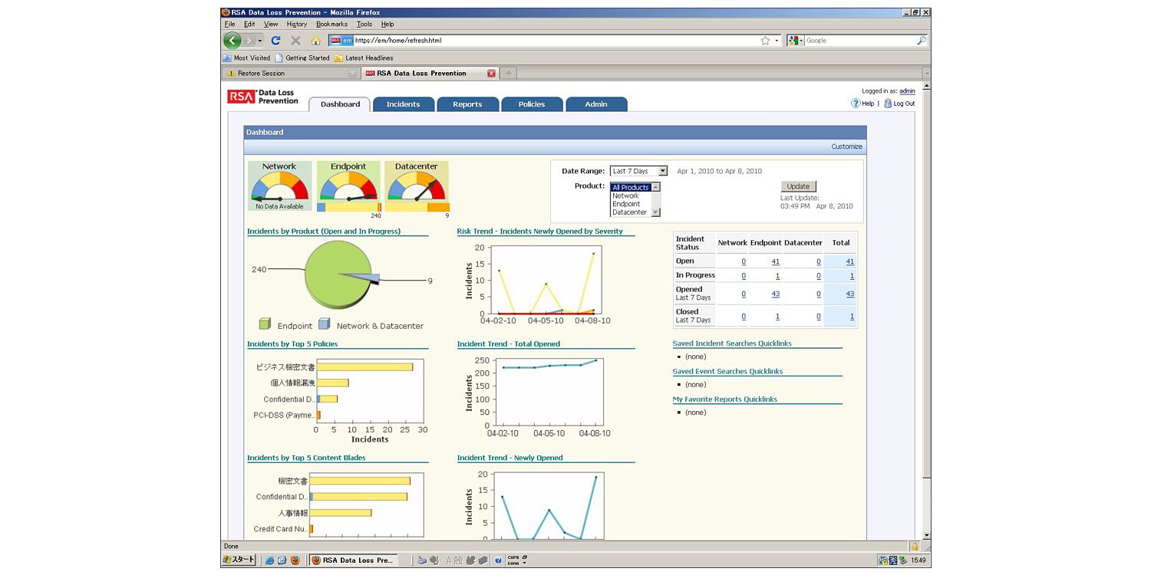The image size is (1151, 575).
Task: Click the Customize link
Action: 846,146
